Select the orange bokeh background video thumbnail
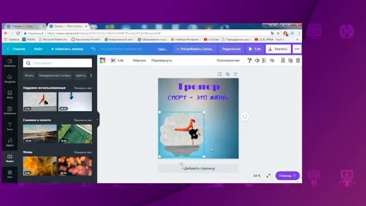366x206 pixels. (75, 166)
